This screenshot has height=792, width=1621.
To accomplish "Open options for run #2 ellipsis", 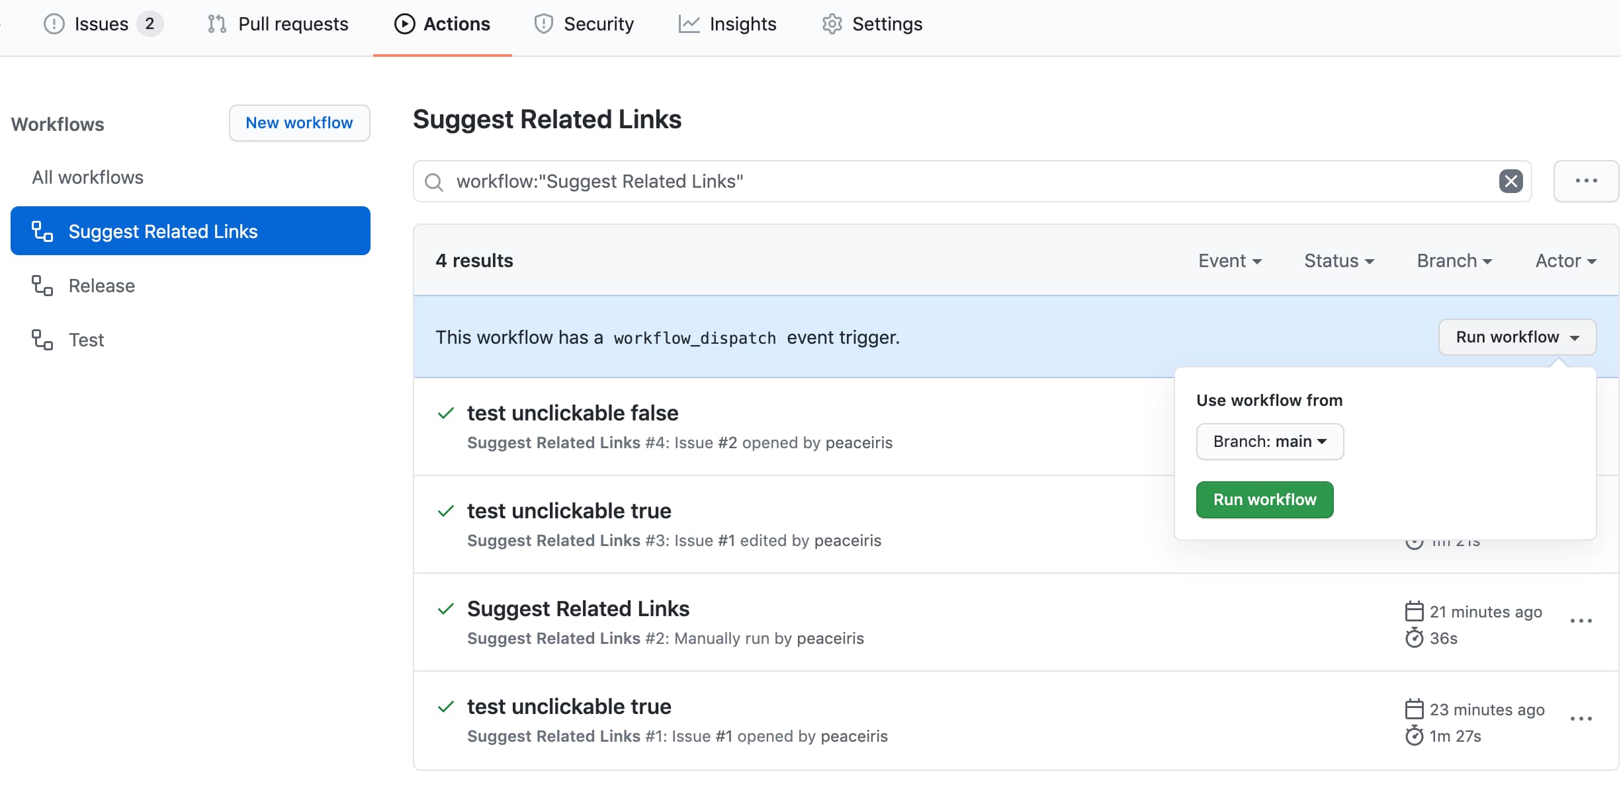I will 1581,621.
